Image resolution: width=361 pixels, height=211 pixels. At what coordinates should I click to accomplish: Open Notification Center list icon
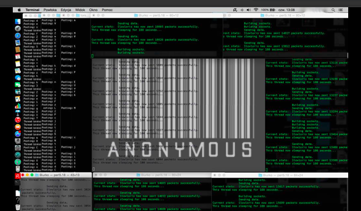(x=341, y=10)
